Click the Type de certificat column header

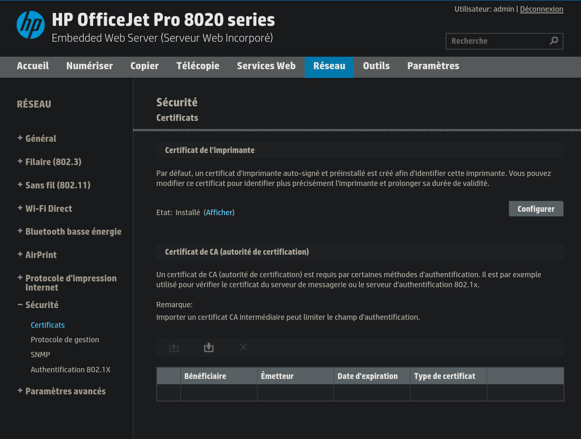[448, 376]
